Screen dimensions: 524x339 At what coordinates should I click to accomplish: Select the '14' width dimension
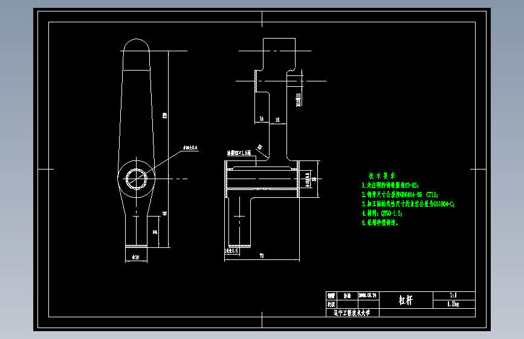(x=261, y=119)
